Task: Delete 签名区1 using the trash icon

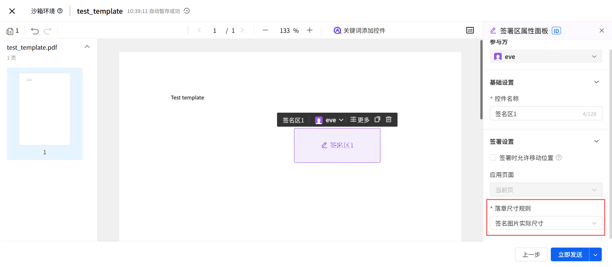Action: (x=389, y=119)
